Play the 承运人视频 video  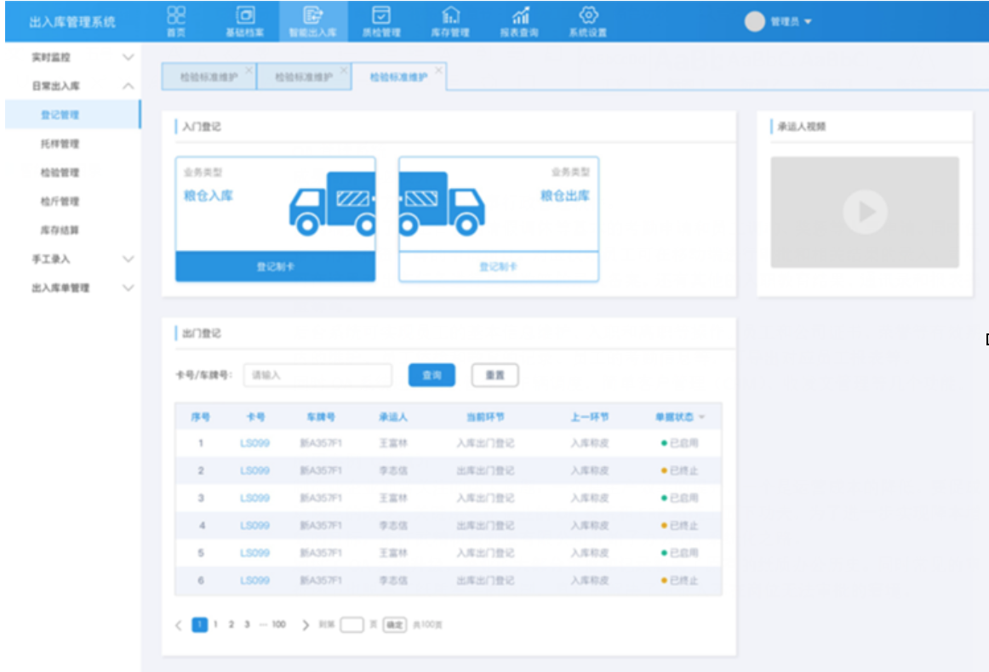point(865,212)
